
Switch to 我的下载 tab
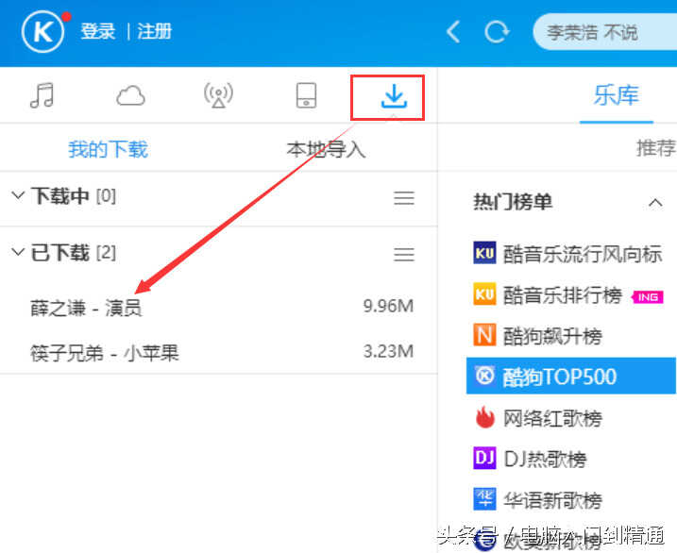pos(108,149)
